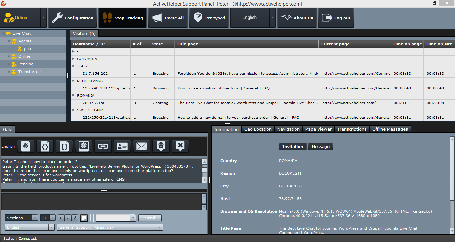Switch to the Transcriptions tab
The height and width of the screenshot is (242, 455).
(x=352, y=129)
